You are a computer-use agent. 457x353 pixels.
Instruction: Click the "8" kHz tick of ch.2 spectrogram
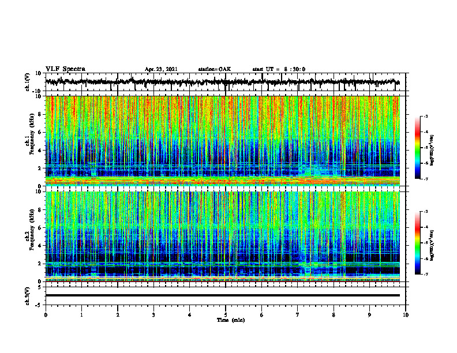(x=40, y=210)
